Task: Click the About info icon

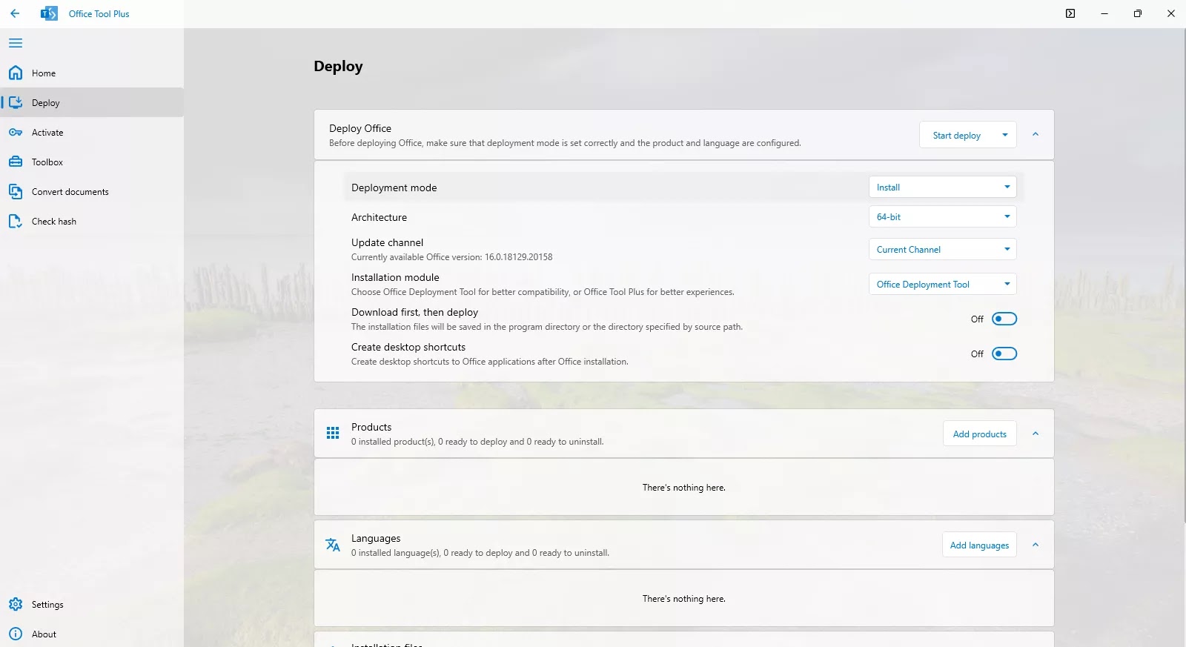Action: pyautogui.click(x=16, y=634)
